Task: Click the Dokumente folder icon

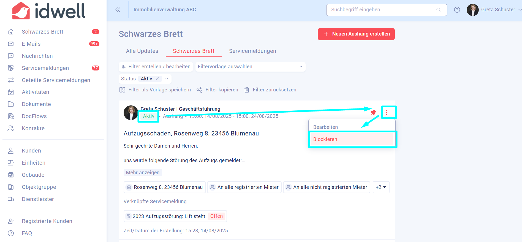Action: click(11, 104)
